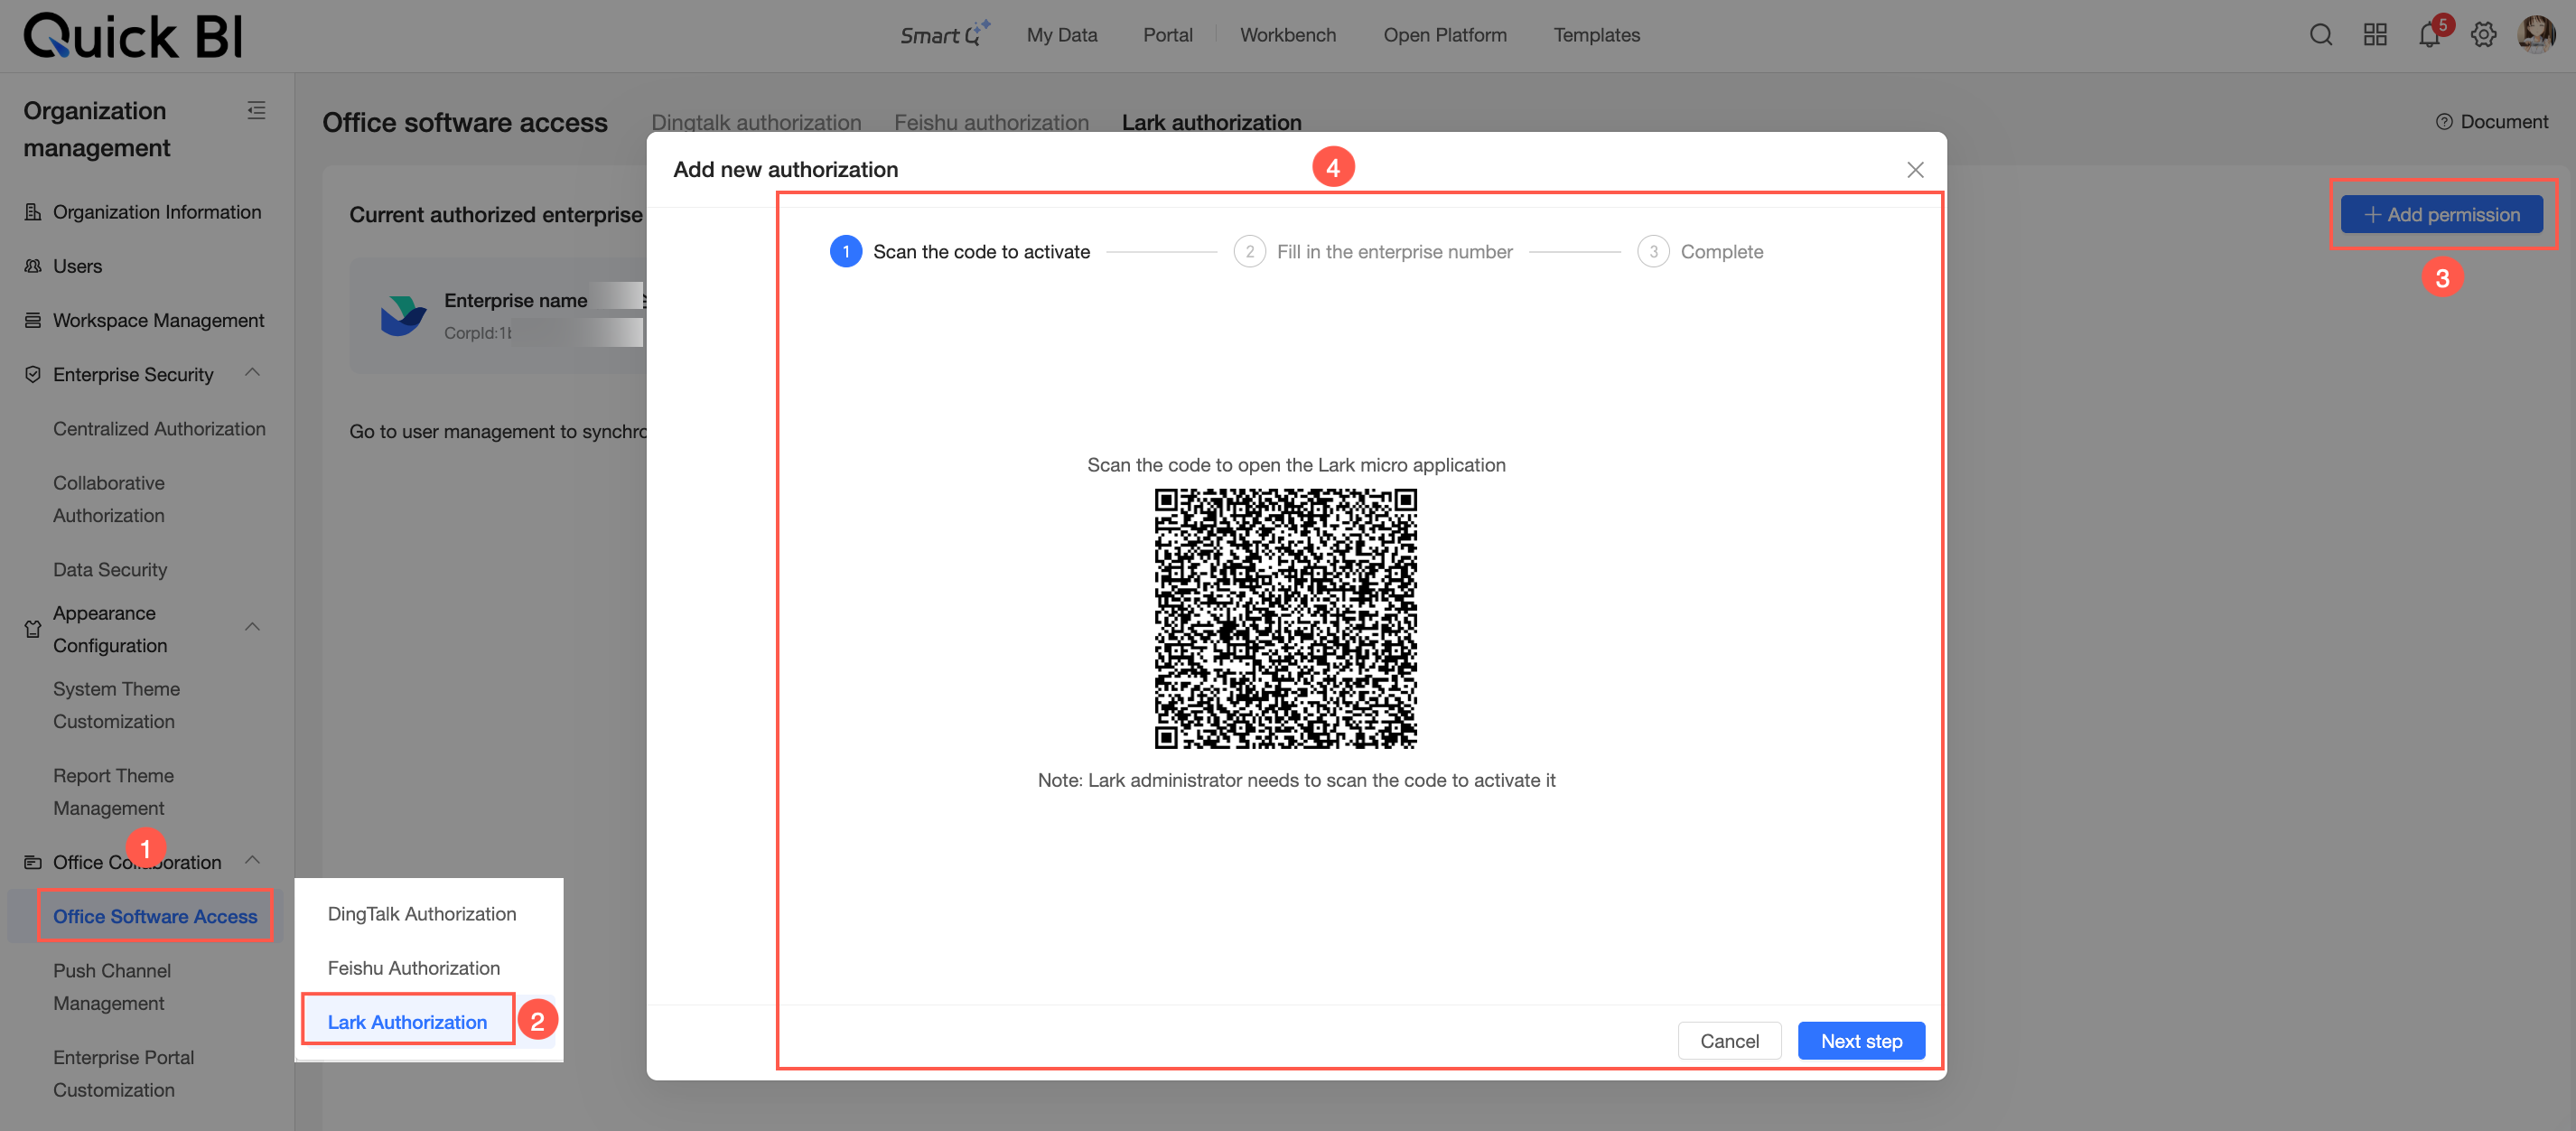
Task: Close the Add new authorization dialog
Action: 1915,170
